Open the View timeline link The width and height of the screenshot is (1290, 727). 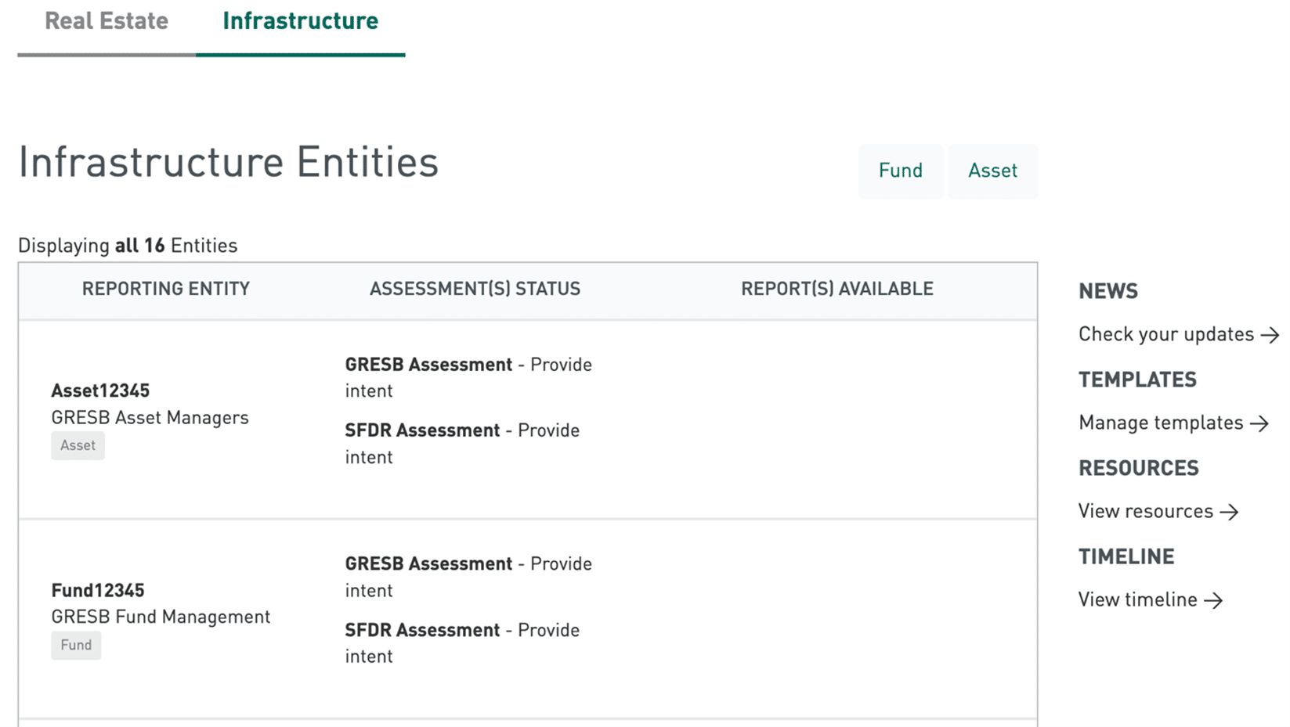click(1137, 599)
